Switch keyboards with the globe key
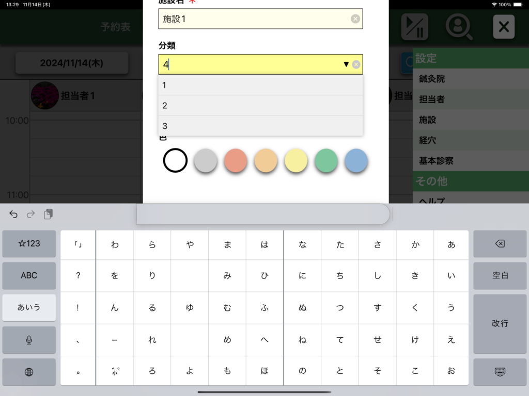 29,372
